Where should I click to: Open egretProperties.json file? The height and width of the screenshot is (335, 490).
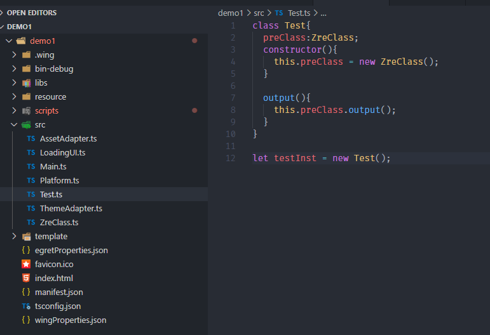tap(71, 250)
